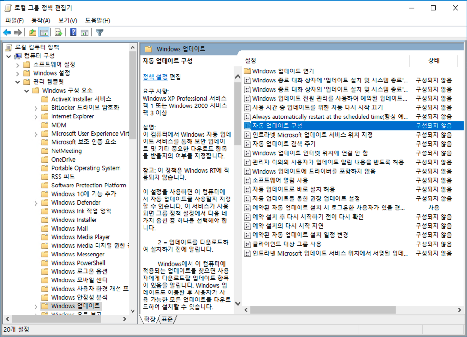Open the 보기(V) menu
Image resolution: width=467 pixels, height=337 pixels.
tap(67, 20)
